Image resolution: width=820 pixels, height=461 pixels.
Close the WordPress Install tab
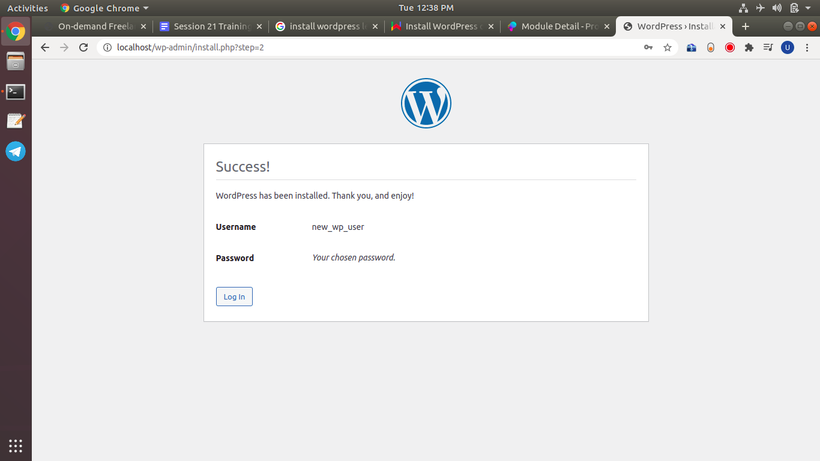(x=723, y=26)
